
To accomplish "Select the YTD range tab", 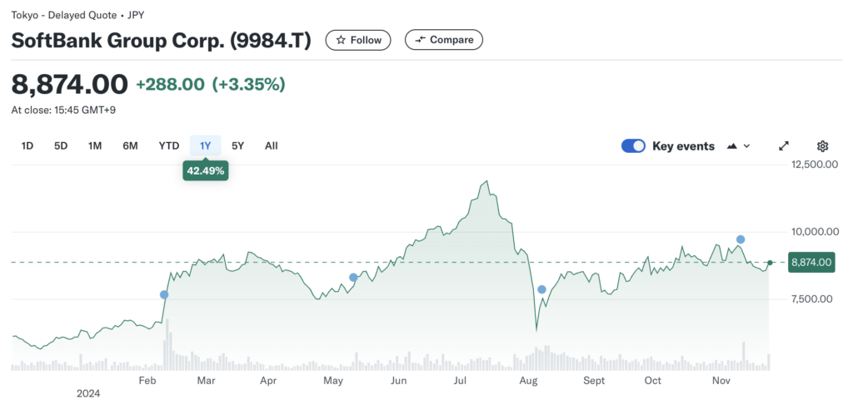I will click(x=169, y=145).
